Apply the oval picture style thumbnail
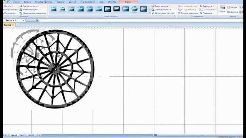 pos(135,9)
